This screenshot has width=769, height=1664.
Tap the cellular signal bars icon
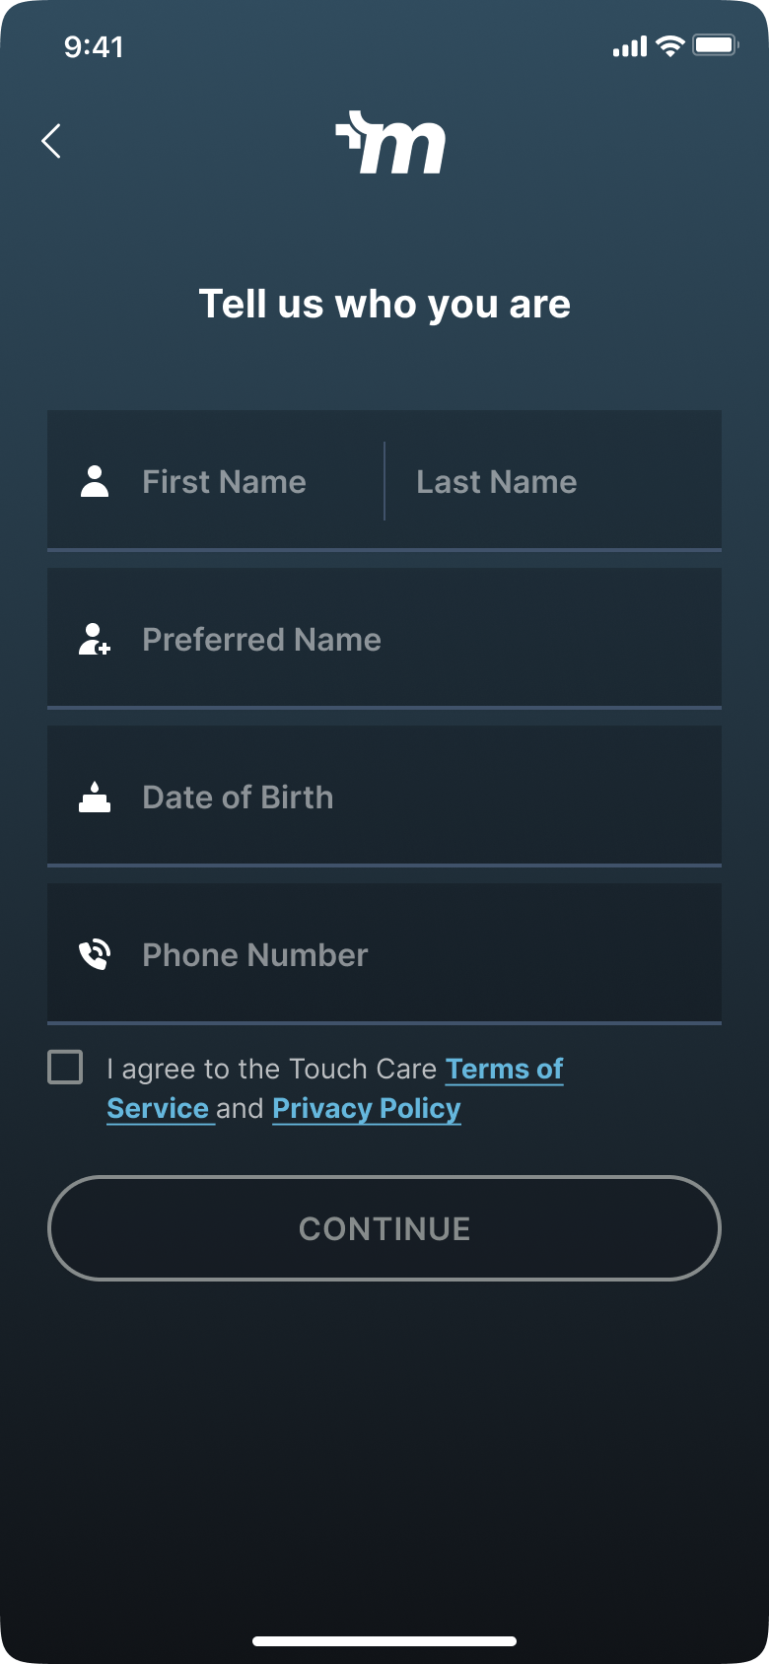630,46
